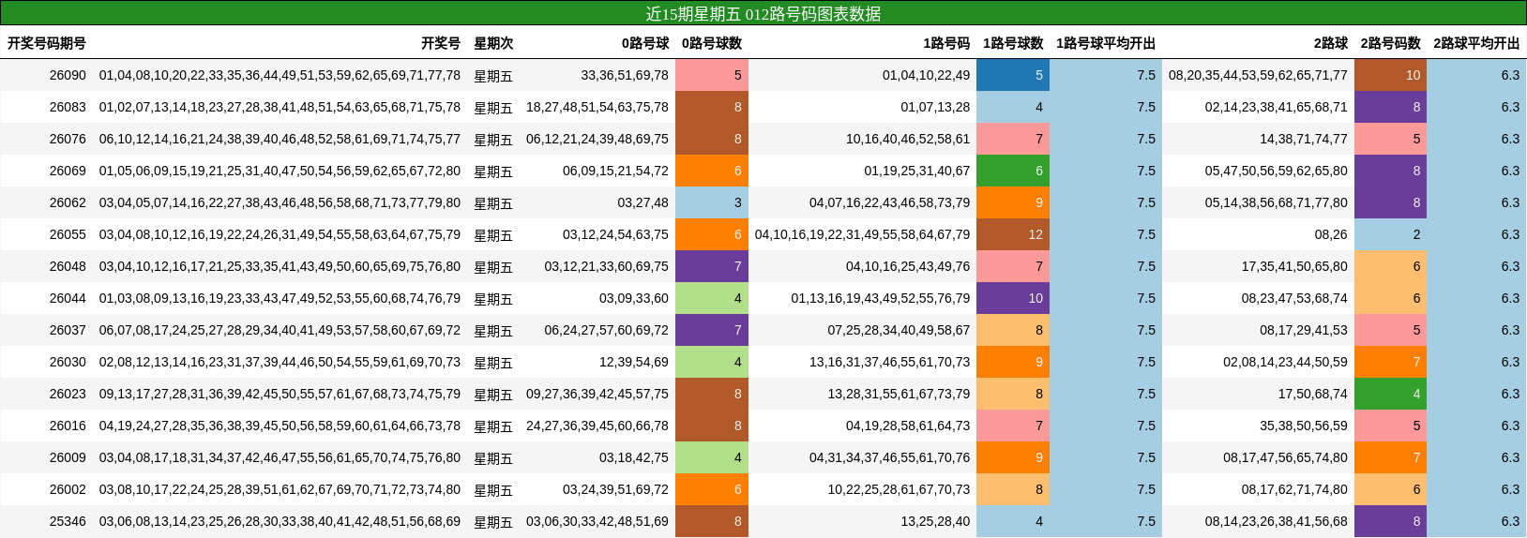This screenshot has width=1527, height=538.
Task: Click the 1路号球平均开出 column header
Action: (x=1106, y=43)
